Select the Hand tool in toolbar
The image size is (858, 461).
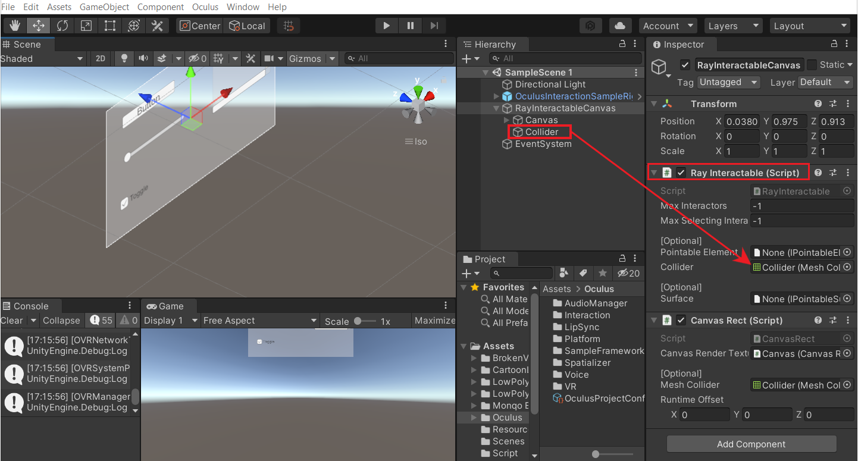(14, 26)
